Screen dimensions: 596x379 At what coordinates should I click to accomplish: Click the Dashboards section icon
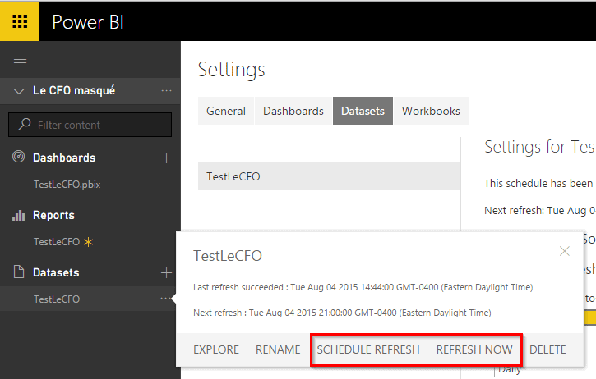click(19, 158)
